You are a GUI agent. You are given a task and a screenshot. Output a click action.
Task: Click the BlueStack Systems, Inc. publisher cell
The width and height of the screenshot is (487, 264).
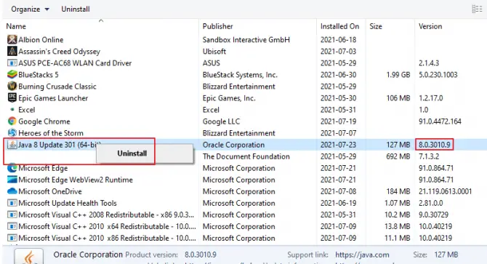[x=240, y=75]
